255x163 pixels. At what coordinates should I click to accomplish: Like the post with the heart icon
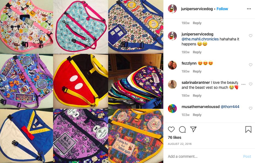click(x=171, y=129)
